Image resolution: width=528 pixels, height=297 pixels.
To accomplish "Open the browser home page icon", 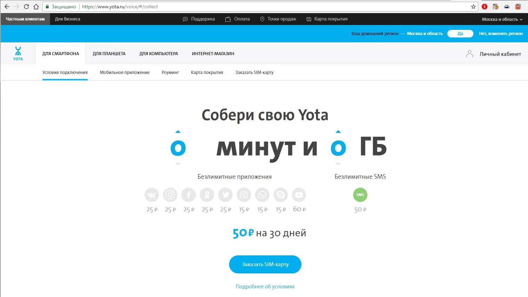I will pos(36,7).
